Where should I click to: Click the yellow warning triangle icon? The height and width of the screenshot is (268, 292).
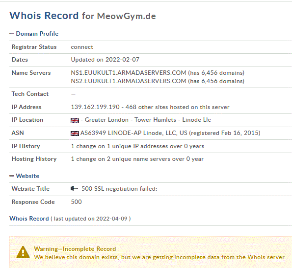pos(23,252)
